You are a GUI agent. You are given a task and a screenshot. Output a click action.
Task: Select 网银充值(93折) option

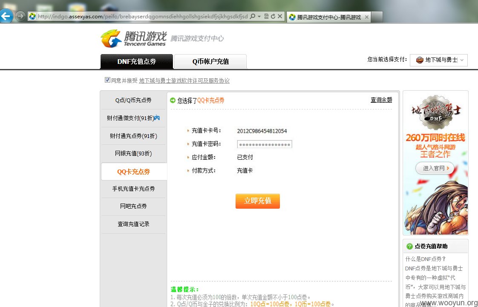133,153
